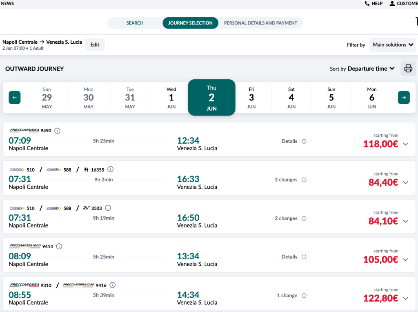Expand the 105,00€ fare chevron

[x=405, y=259]
